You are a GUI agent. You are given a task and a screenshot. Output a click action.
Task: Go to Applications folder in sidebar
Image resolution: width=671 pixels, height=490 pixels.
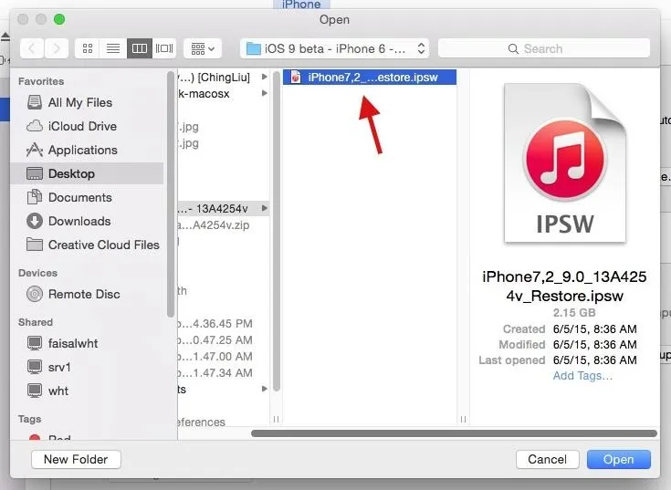click(x=82, y=150)
